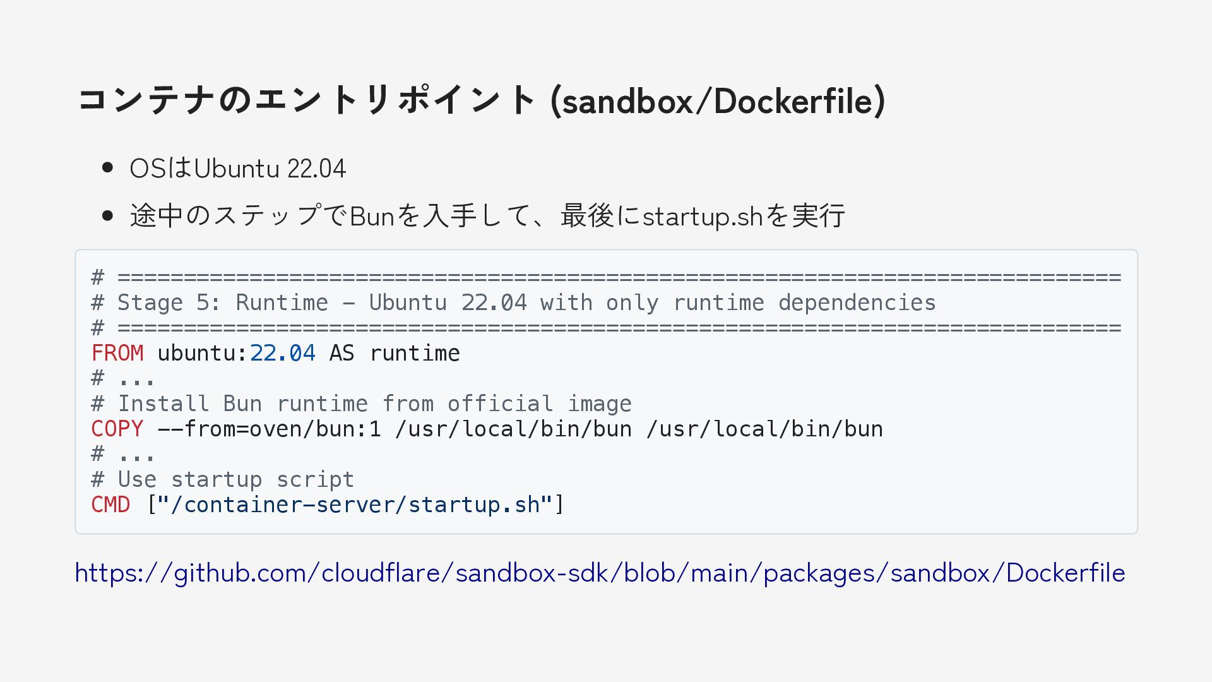The width and height of the screenshot is (1212, 682).
Task: Click the second '# ...' ellipsis comment
Action: 123,454
